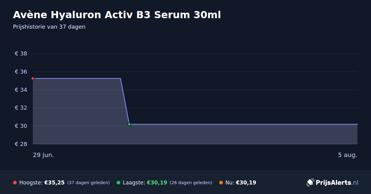Click the € 28 axis label
Screen dimensions: 371x194
coord(21,144)
